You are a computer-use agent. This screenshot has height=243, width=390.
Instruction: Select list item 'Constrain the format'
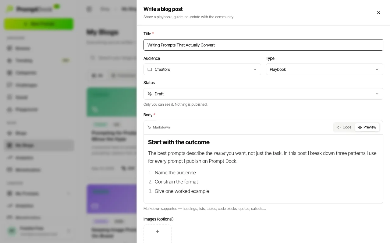click(176, 182)
